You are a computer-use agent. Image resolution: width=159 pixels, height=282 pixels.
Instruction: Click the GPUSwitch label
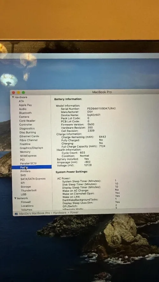click(x=70, y=206)
